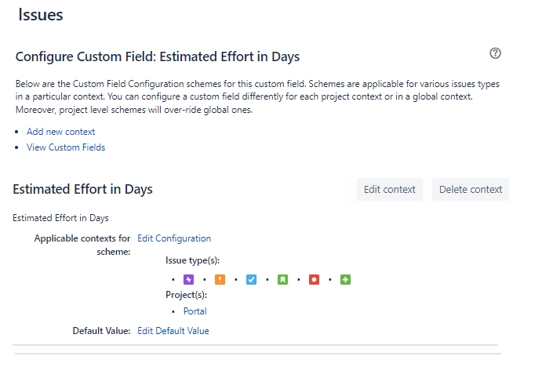Click the Default Value label

click(101, 331)
